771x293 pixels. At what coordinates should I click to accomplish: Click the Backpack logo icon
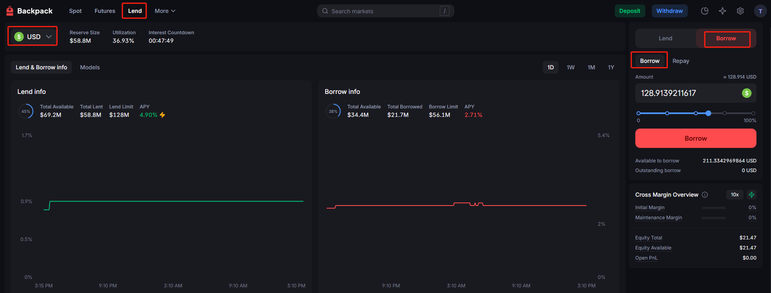point(10,11)
